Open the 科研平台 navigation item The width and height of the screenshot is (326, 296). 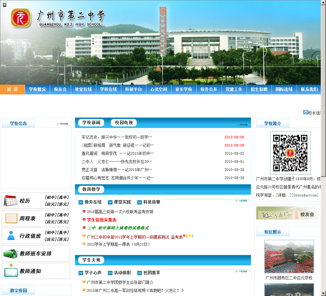click(x=134, y=89)
